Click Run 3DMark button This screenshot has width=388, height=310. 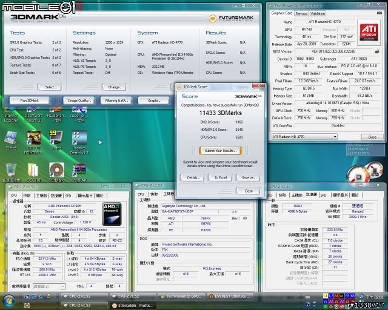(x=30, y=101)
